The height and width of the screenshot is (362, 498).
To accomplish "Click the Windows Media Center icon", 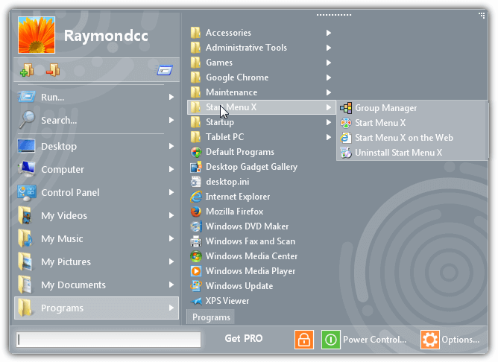I will (196, 256).
